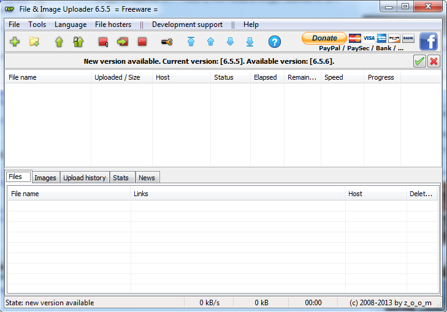Click the State: new version available status
Image resolution: width=447 pixels, height=312 pixels.
50,303
